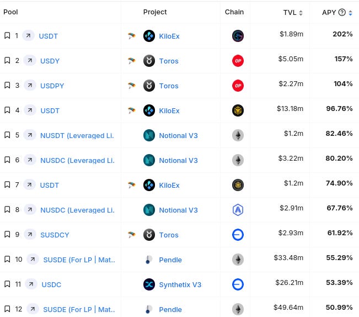Select APY value 202%
The width and height of the screenshot is (359, 317).
342,34
